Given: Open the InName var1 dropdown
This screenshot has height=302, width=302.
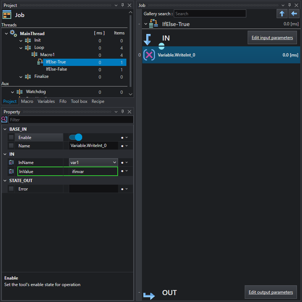Looking at the screenshot, I should coord(93,162).
